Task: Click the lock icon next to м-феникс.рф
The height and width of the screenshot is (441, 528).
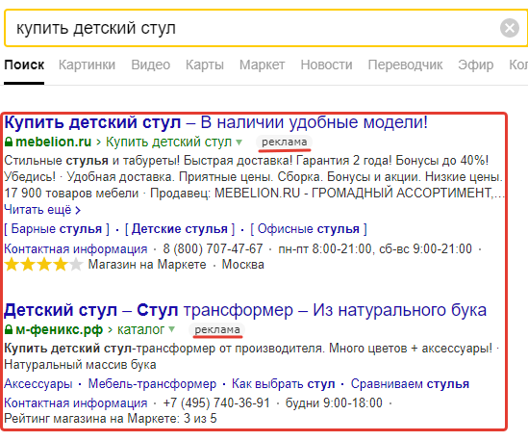Action: coord(9,329)
